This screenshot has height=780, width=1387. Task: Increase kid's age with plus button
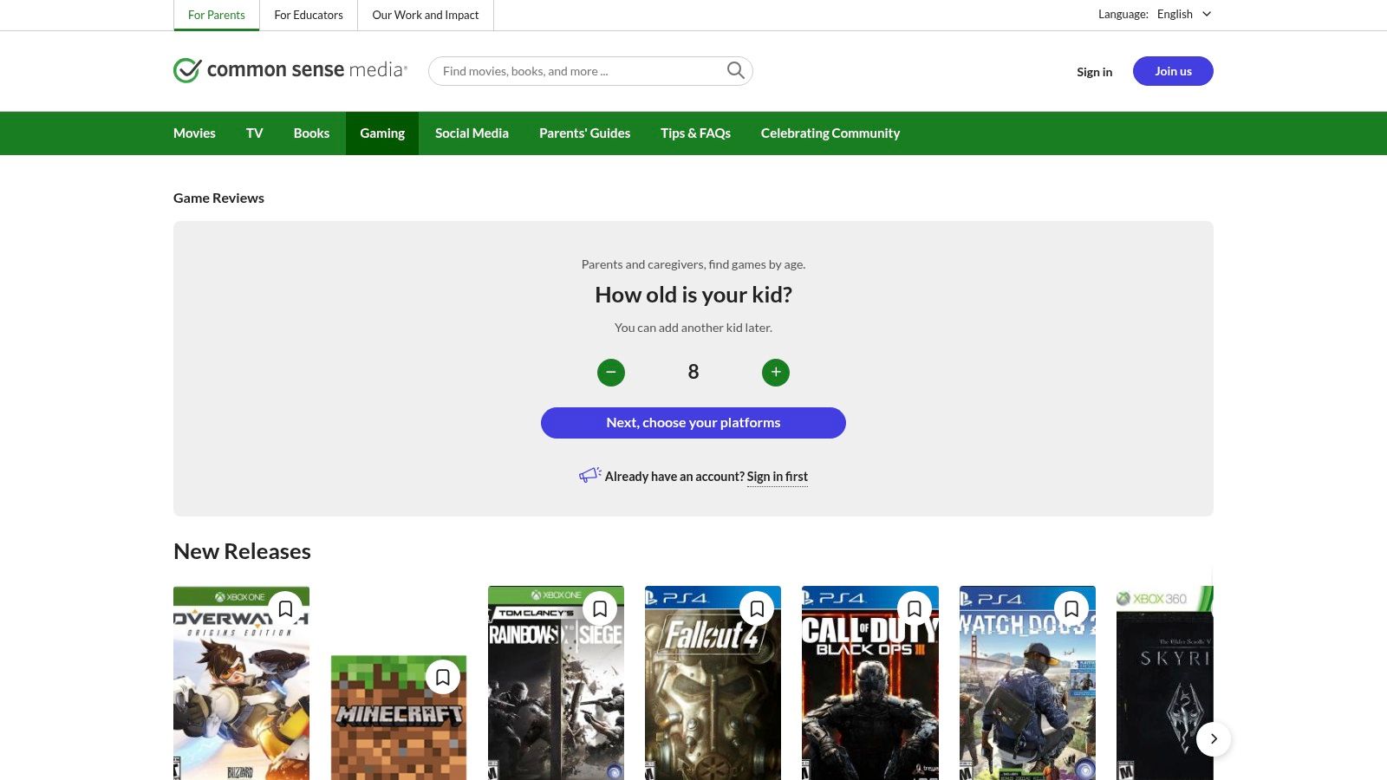[776, 372]
